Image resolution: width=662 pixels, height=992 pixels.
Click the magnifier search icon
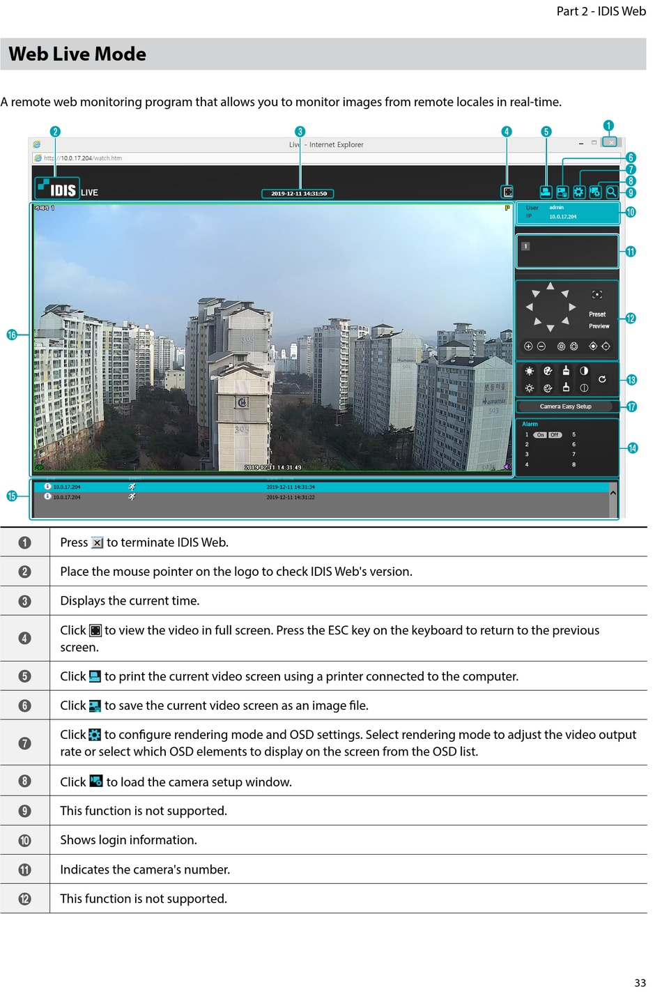[611, 192]
